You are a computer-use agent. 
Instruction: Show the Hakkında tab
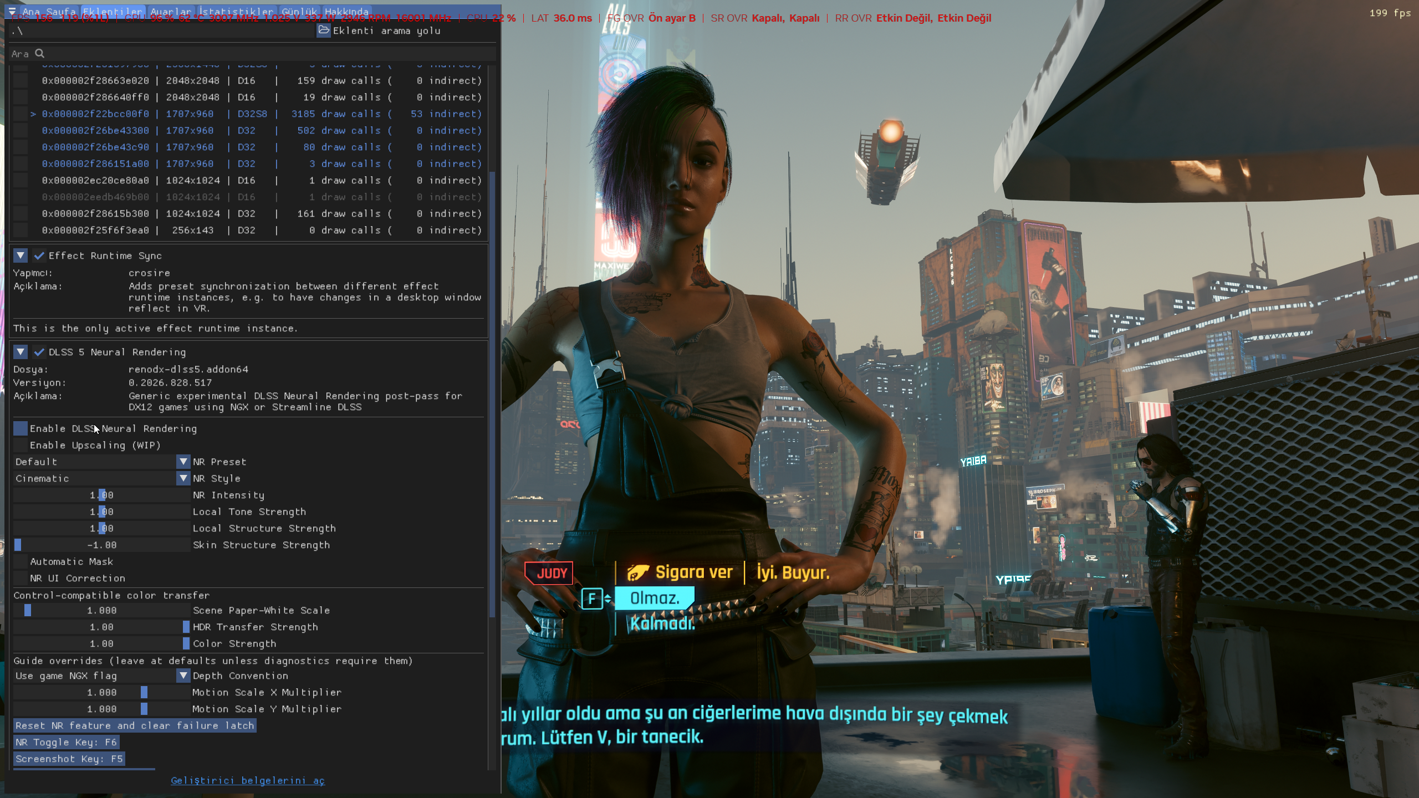coord(346,12)
